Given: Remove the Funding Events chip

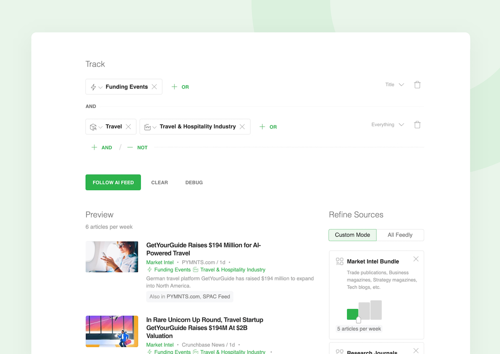Looking at the screenshot, I should [154, 87].
